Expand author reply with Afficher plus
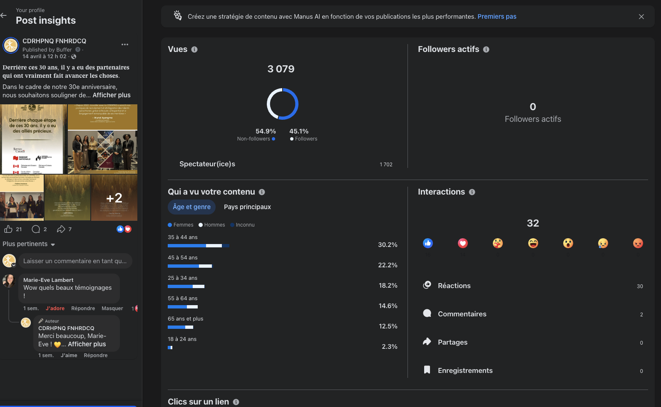This screenshot has width=661, height=407. (87, 344)
